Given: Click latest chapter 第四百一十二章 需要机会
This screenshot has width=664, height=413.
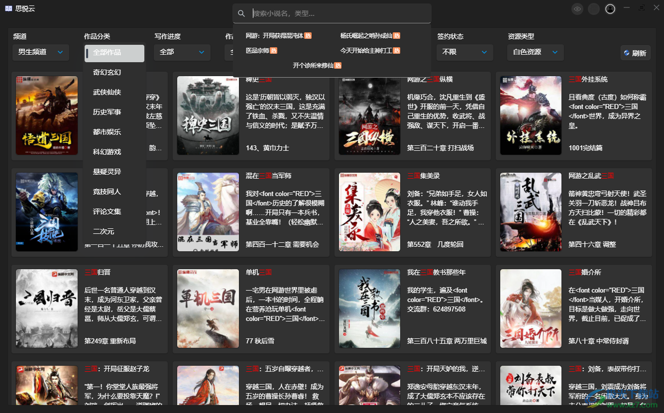Looking at the screenshot, I should click(282, 244).
